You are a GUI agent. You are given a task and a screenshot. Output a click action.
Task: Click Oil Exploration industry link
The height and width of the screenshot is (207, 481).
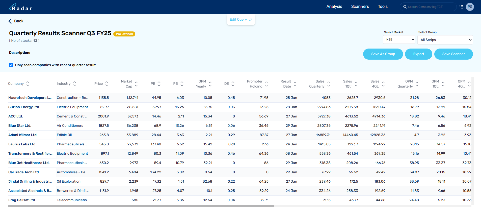(x=69, y=182)
